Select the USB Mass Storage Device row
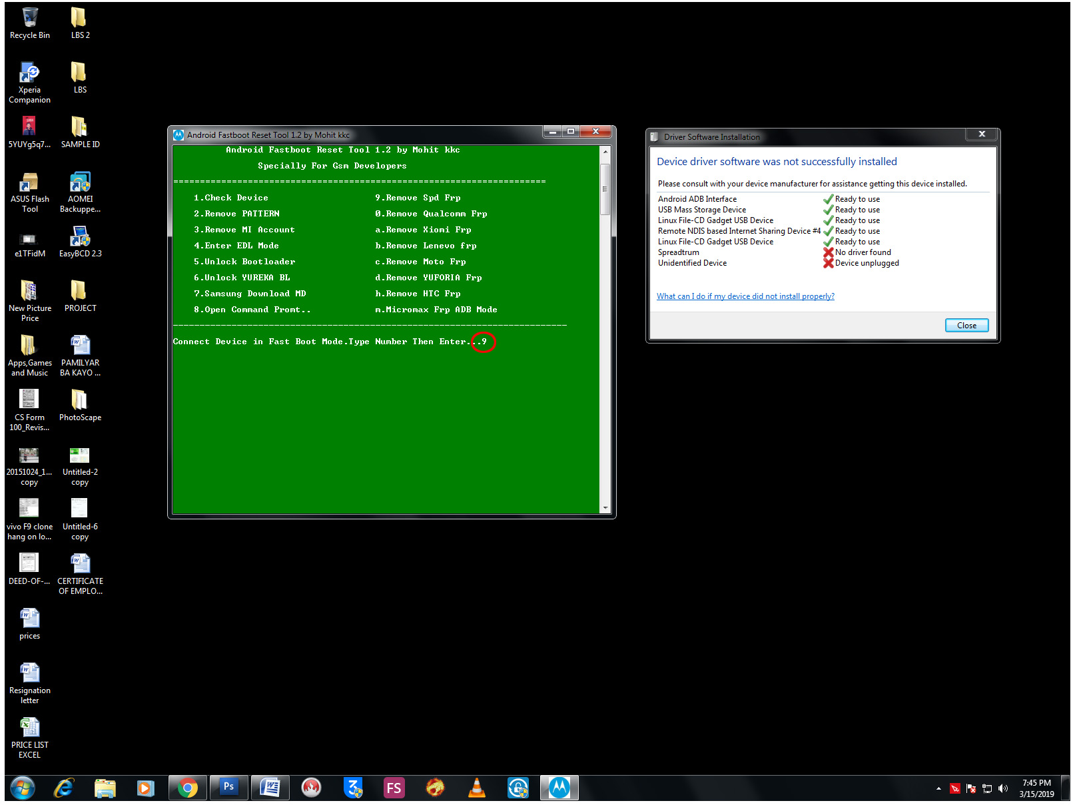Screen dimensions: 1075x805 [778, 210]
